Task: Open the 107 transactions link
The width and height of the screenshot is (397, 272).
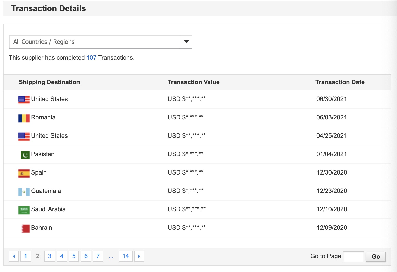Action: coord(91,58)
